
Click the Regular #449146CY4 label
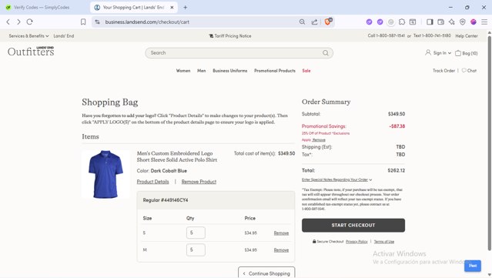pos(166,200)
